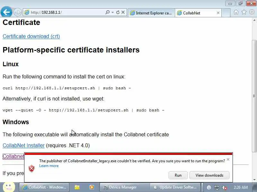The image size is (257, 192).
Task: Open the media player taskbar icon
Action: click(x=92, y=187)
